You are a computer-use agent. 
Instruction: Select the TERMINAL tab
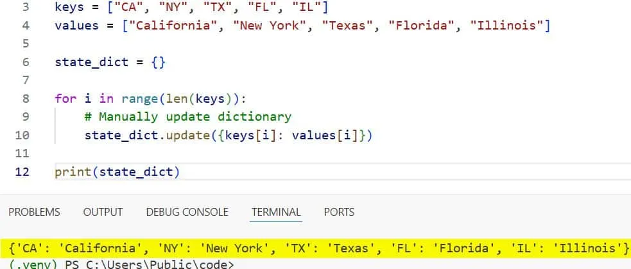[276, 212]
